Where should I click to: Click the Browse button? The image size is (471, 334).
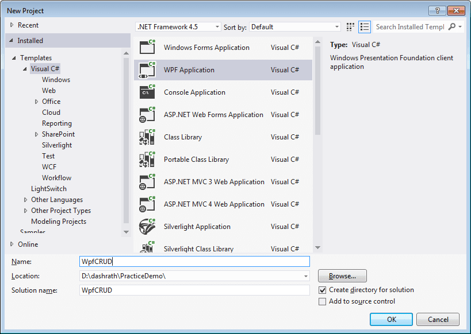click(x=342, y=276)
